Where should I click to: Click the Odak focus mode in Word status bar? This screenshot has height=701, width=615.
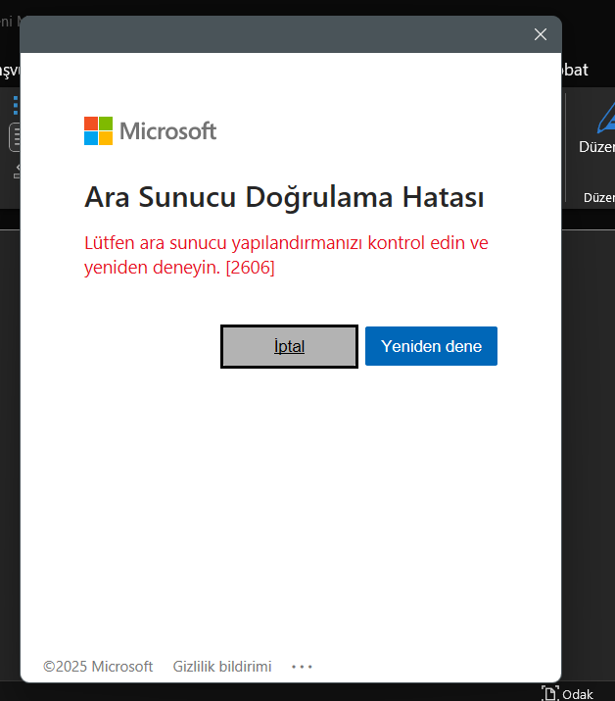pyautogui.click(x=568, y=693)
